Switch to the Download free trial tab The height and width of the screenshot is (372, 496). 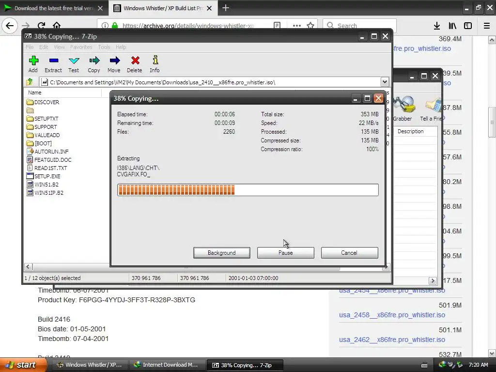[x=53, y=8]
